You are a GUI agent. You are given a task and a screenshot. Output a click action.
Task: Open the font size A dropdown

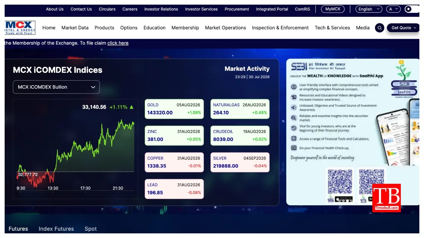pos(394,9)
